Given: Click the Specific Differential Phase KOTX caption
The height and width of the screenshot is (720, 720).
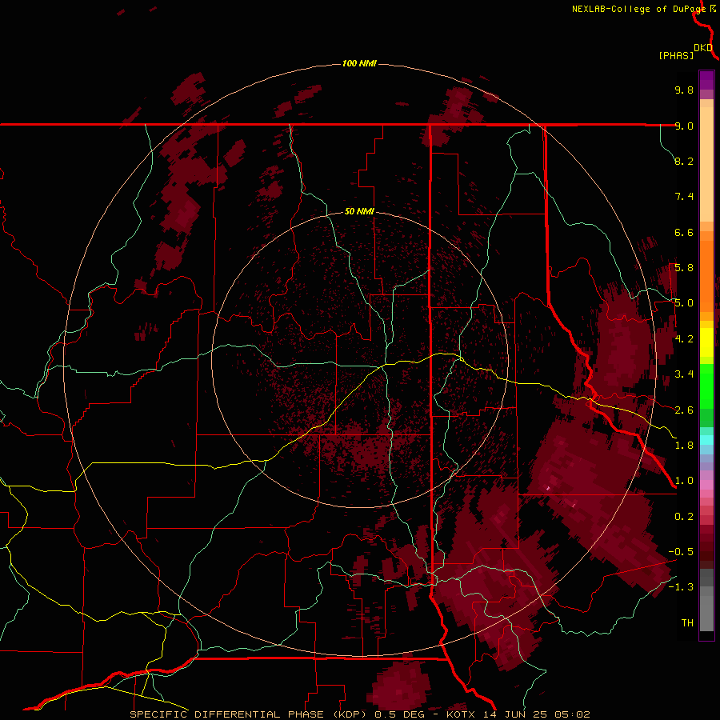Looking at the screenshot, I should [x=359, y=714].
